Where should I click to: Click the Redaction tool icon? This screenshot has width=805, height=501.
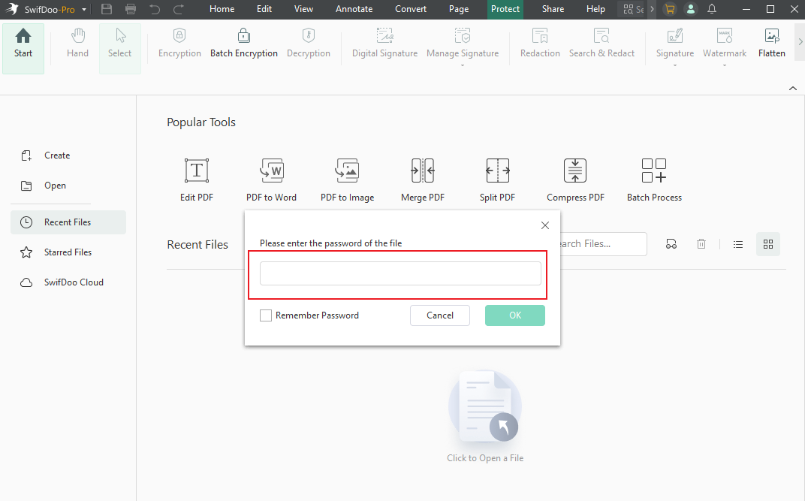click(539, 35)
